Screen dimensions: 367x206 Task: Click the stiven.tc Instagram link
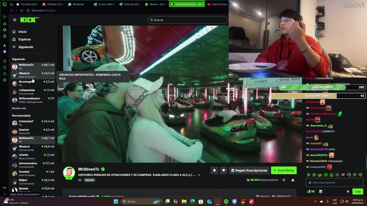262,196
